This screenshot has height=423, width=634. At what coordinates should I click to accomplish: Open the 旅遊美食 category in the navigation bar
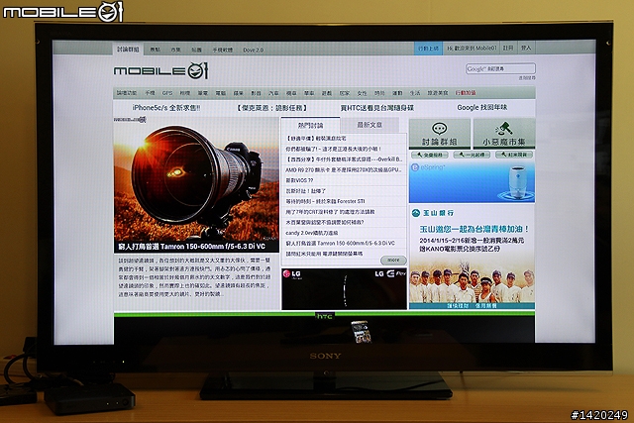438,93
